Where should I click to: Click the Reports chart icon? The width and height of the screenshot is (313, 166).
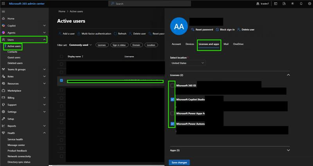4,126
